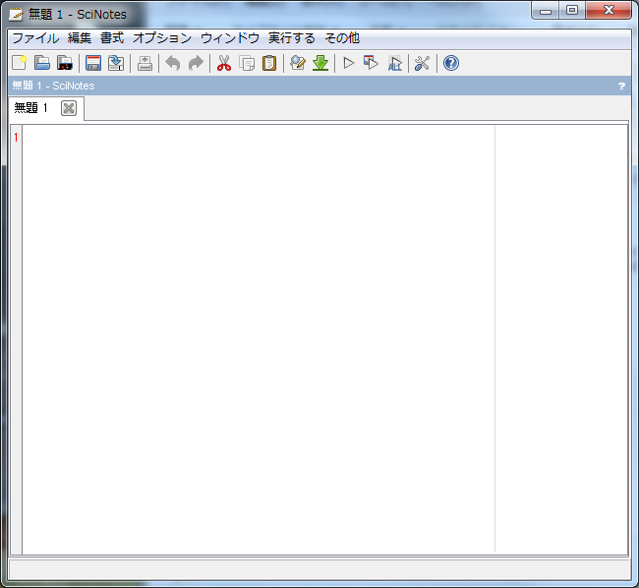
Task: Open the その他 menu
Action: coord(342,38)
